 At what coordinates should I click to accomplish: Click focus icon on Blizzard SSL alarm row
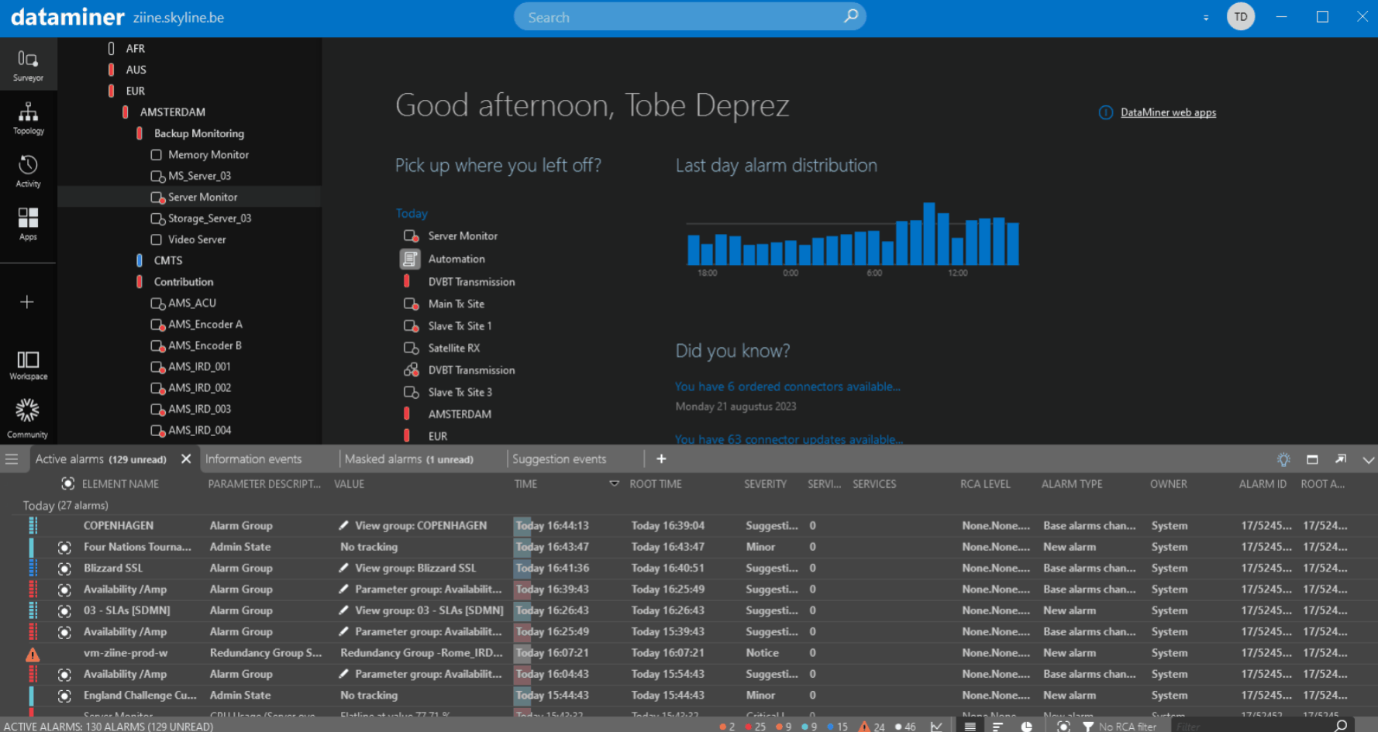pyautogui.click(x=64, y=569)
